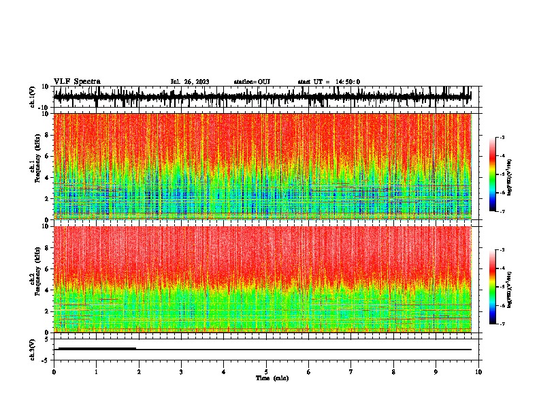Click time axis tick label "2"
The width and height of the screenshot is (539, 417).
[x=139, y=372]
